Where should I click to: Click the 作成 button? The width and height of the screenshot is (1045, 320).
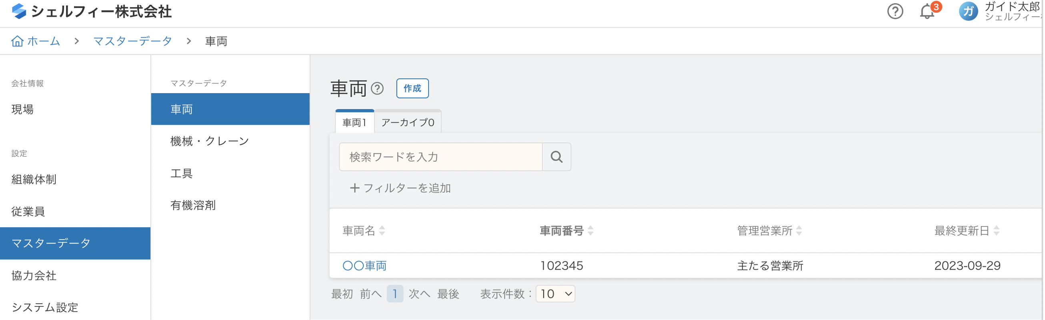(x=412, y=88)
